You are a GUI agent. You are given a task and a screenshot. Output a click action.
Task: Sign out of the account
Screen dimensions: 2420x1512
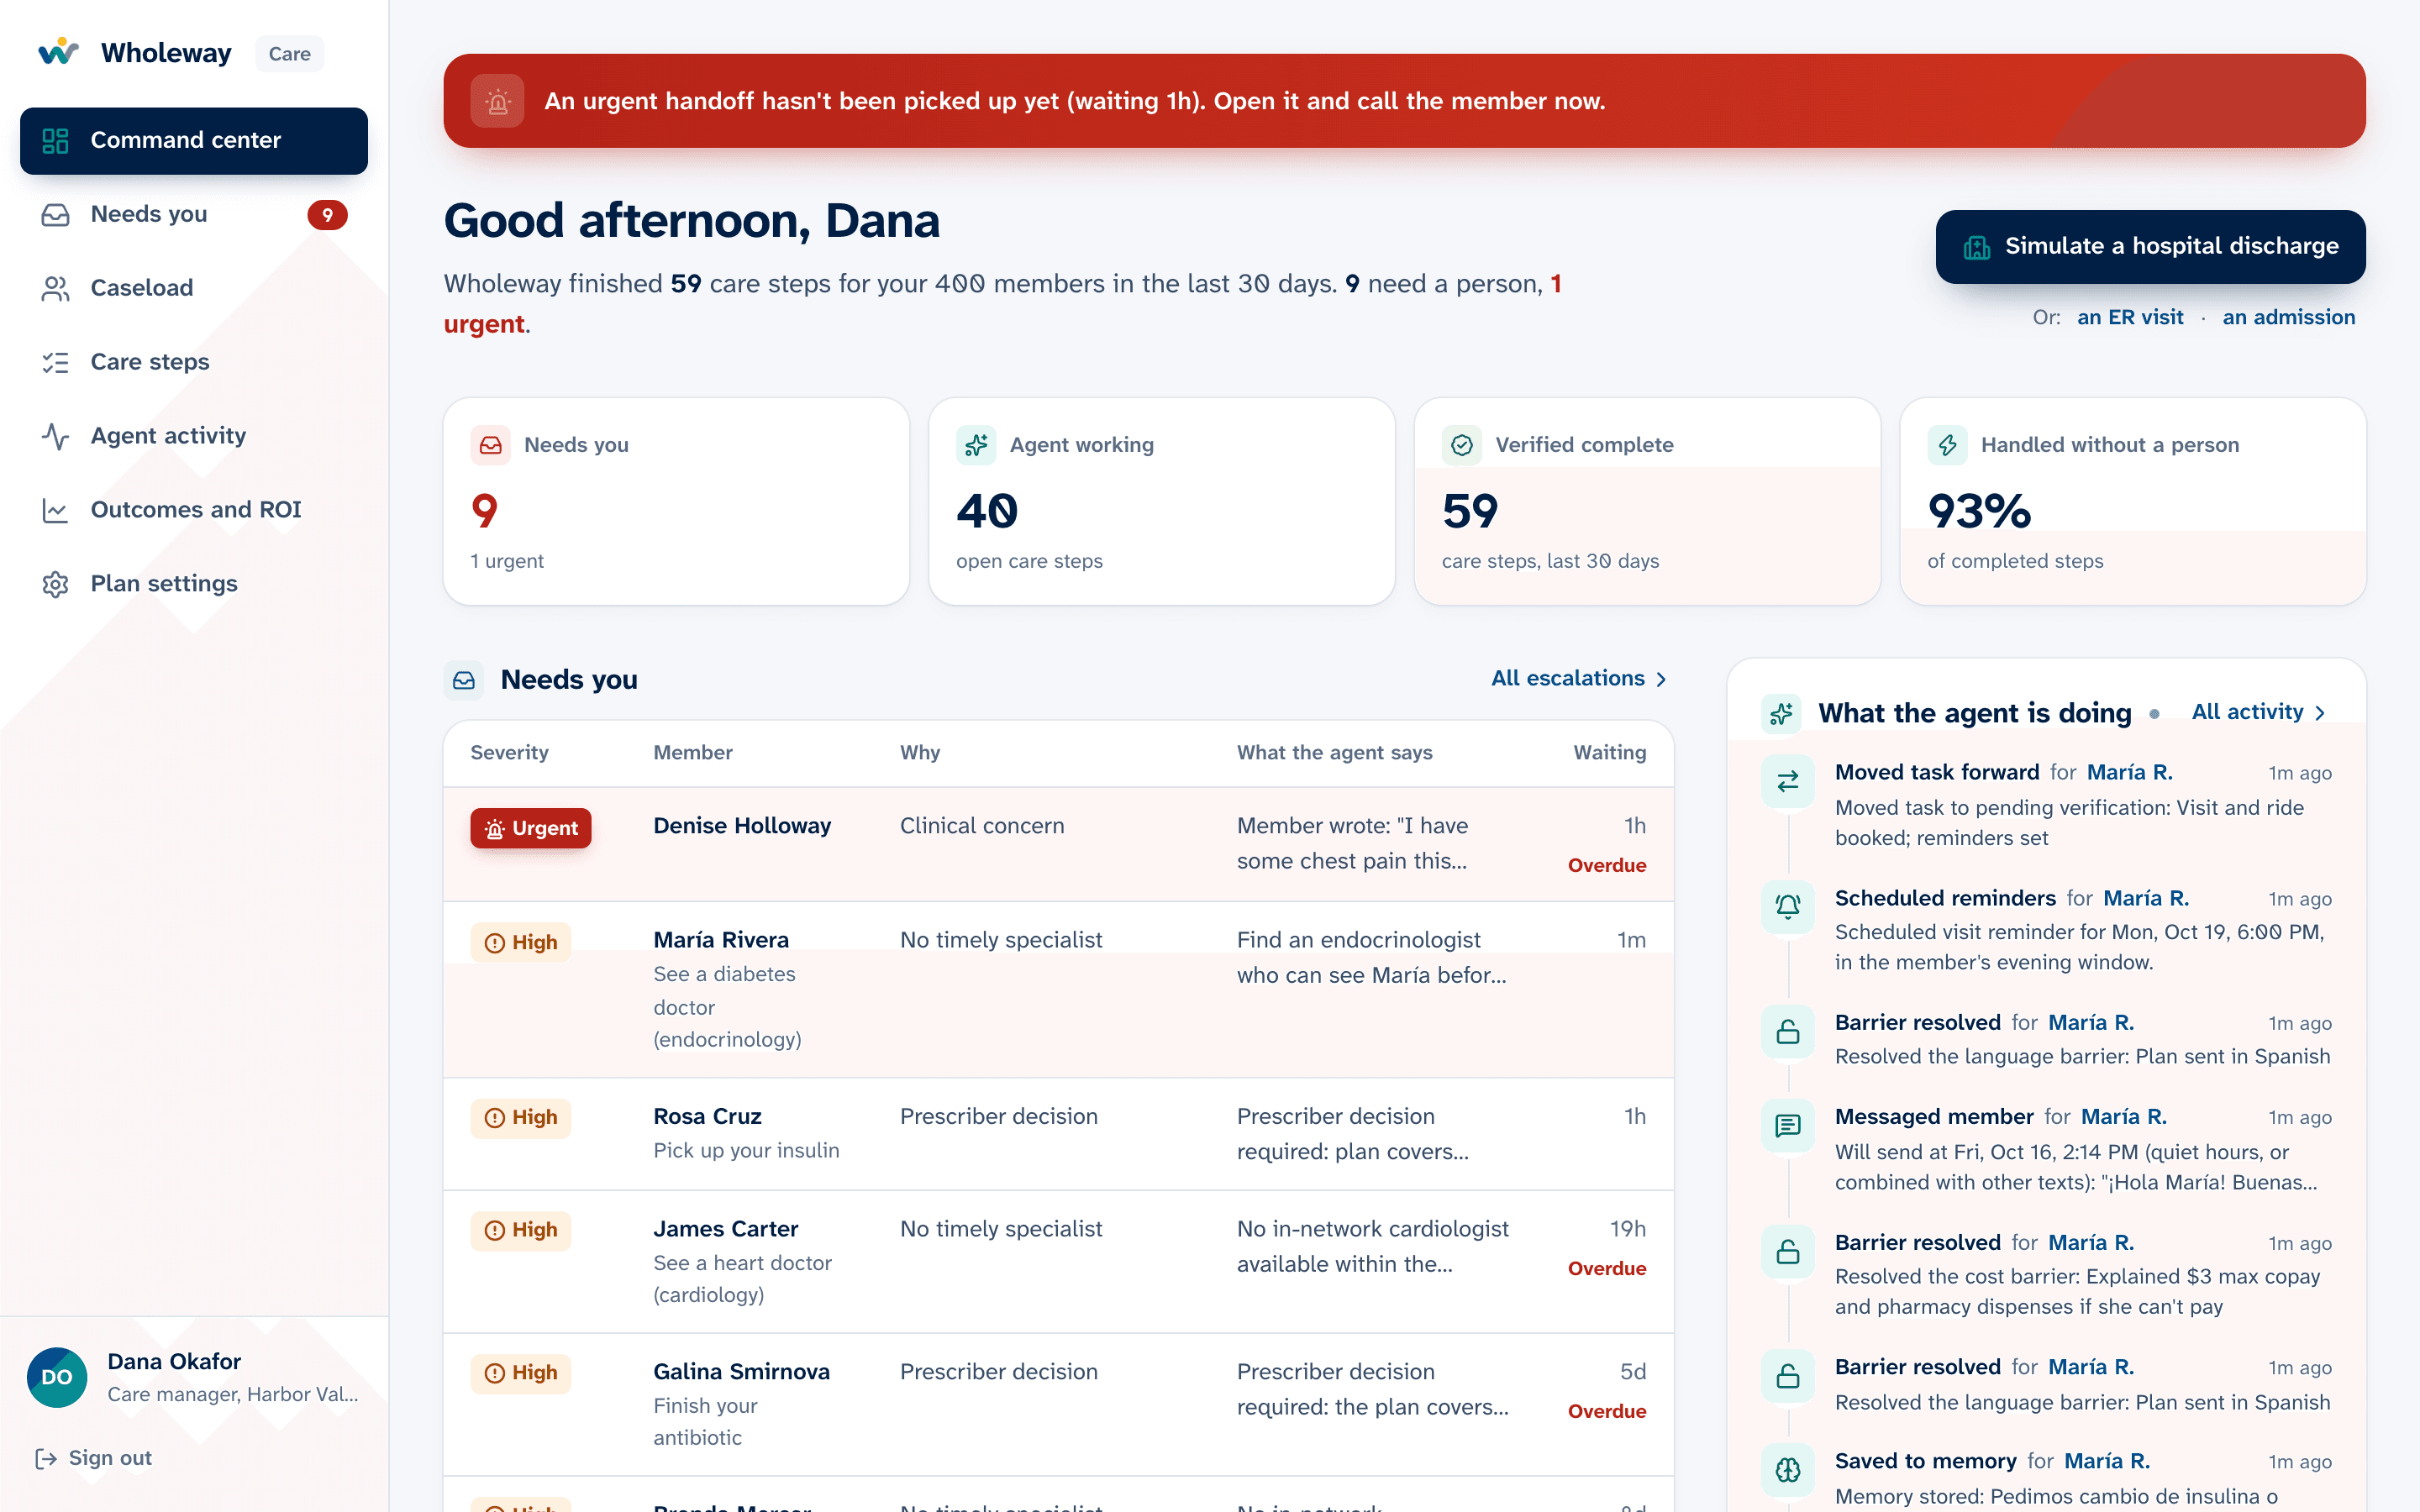tap(93, 1458)
